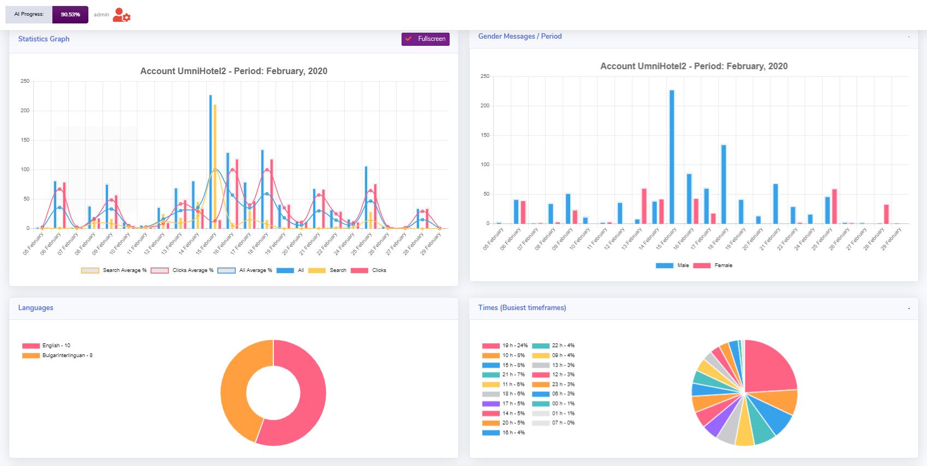The height and width of the screenshot is (466, 927).
Task: Click the Times (Busiest timeframes) heading
Action: point(522,307)
